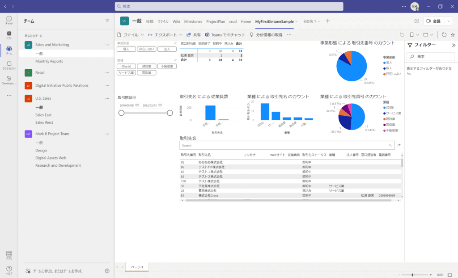The height and width of the screenshot is (278, 458).
Task: Open Sales and Marketing team more options
Action: pyautogui.click(x=107, y=45)
